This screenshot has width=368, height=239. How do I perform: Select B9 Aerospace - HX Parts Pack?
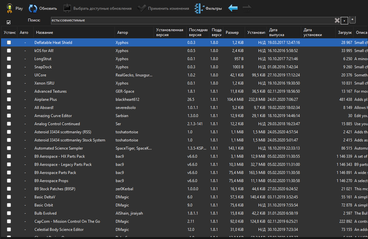[x=184, y=156]
